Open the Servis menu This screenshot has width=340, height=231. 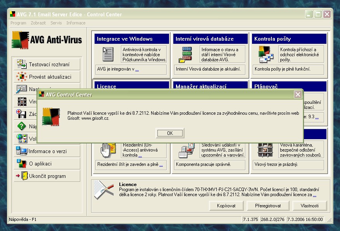click(56, 23)
